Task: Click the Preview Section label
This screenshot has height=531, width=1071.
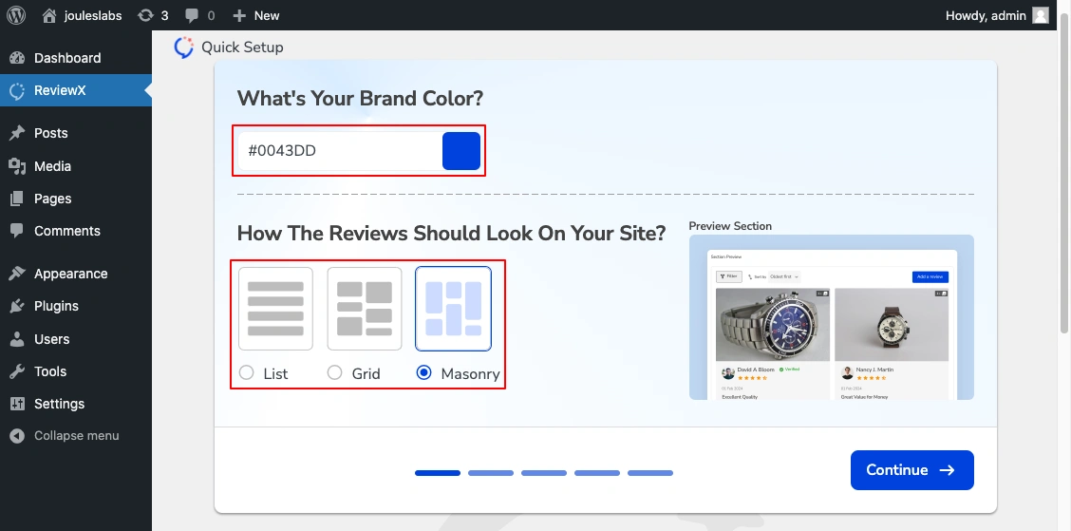Action: click(x=730, y=226)
